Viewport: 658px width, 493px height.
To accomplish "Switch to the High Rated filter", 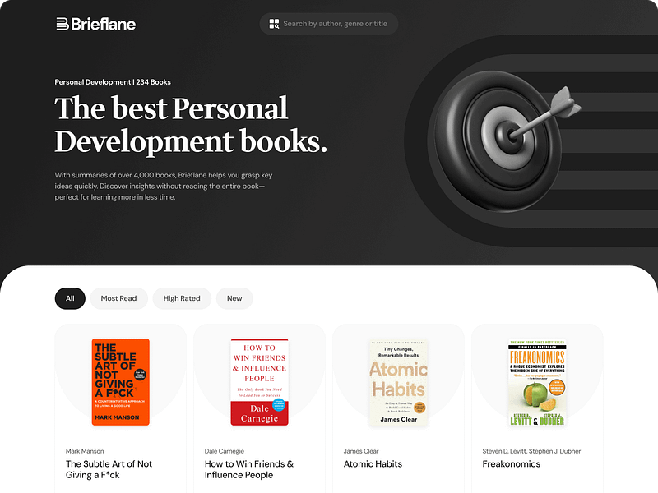I will [x=182, y=298].
